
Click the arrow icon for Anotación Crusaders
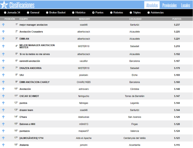[3, 32]
